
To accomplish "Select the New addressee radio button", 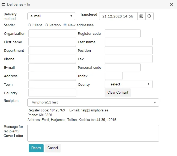I will pos(65,25).
